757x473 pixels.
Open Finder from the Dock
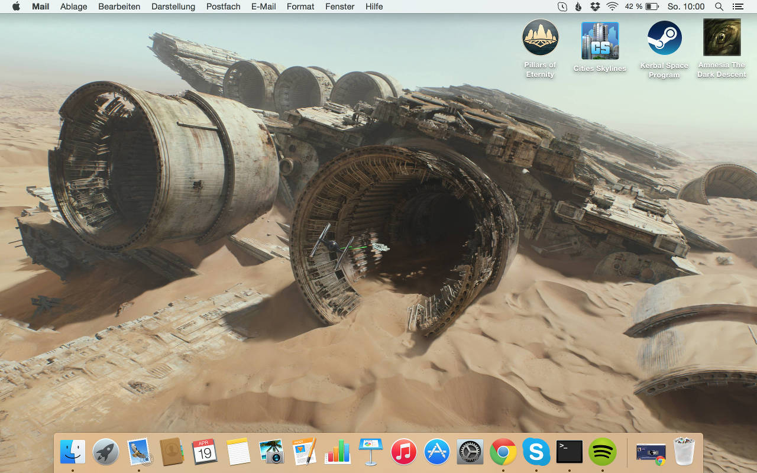73,452
